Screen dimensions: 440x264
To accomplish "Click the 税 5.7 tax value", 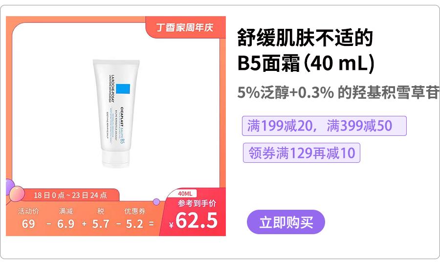I will pos(101,223).
